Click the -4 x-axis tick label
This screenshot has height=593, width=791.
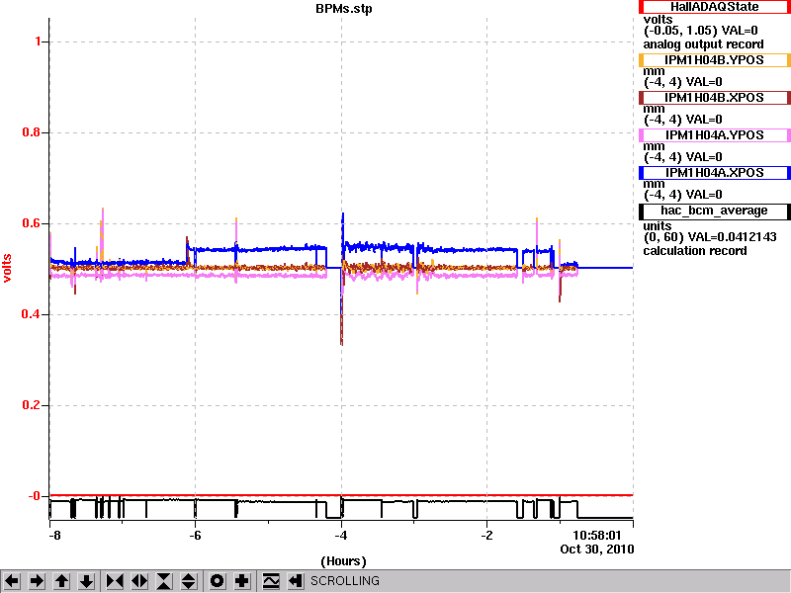(341, 536)
